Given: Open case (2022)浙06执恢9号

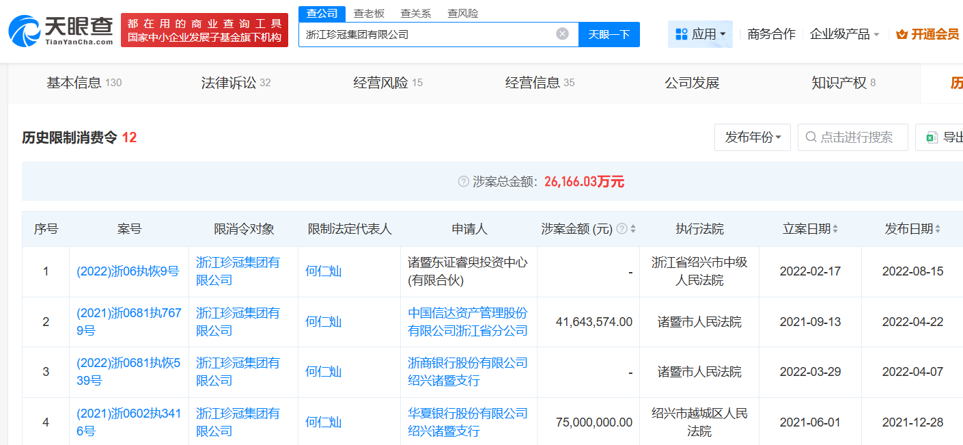Looking at the screenshot, I should click(x=128, y=271).
